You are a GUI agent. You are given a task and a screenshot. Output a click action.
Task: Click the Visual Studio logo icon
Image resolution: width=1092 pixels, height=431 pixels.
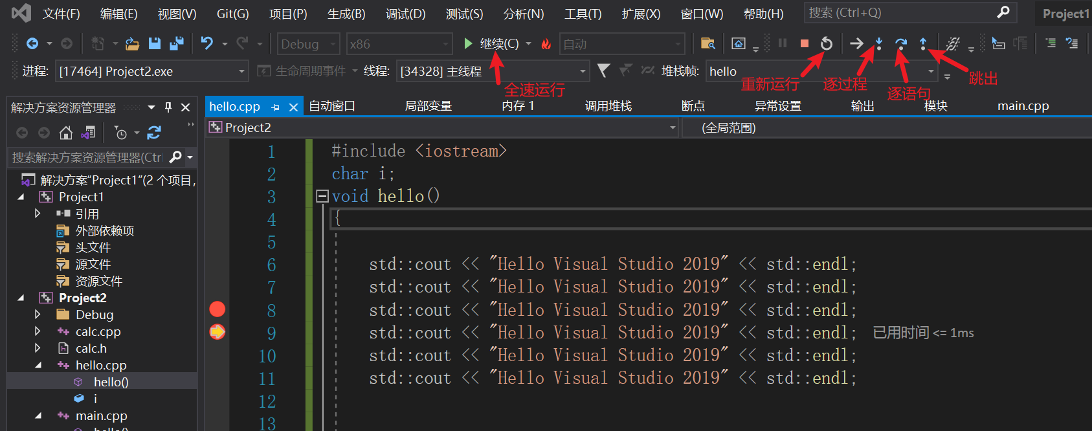point(21,13)
